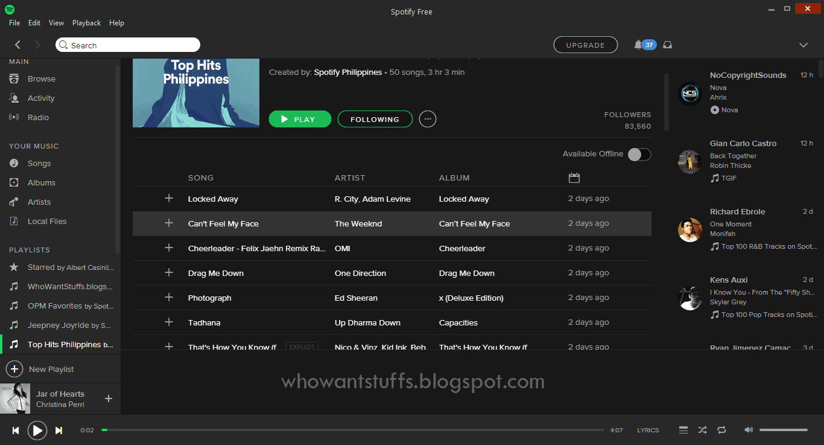
Task: Click the green PLAY playlist button
Action: click(x=300, y=119)
